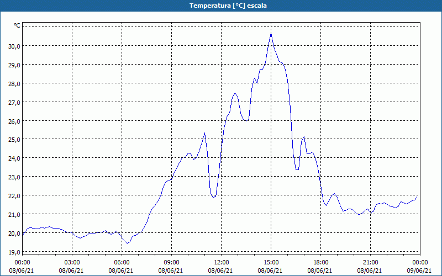Select the 27,0 y-axis label
Image resolution: width=442 pixels, height=276 pixels.
click(x=14, y=103)
